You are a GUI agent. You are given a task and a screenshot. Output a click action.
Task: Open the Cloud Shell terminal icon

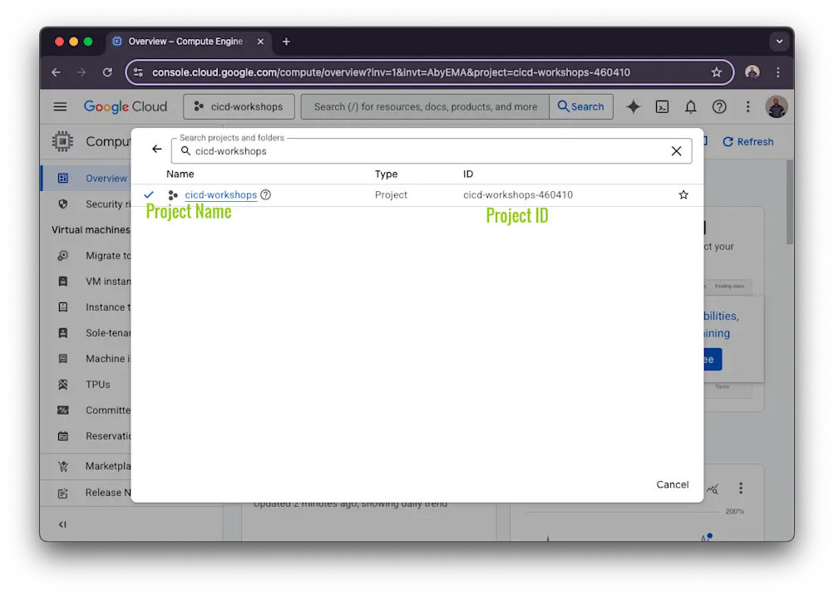tap(662, 106)
